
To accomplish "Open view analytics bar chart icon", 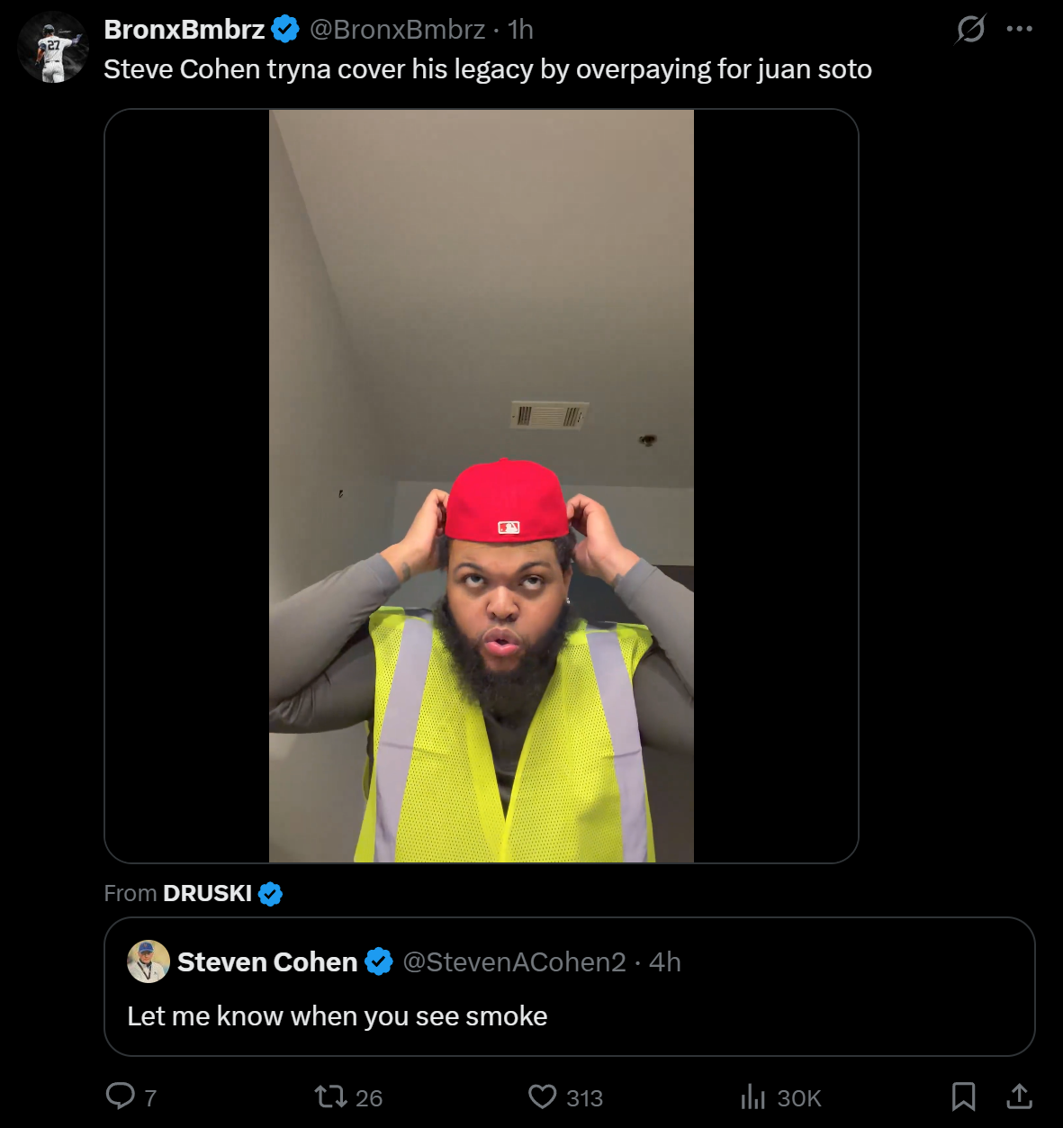I will point(752,1096).
